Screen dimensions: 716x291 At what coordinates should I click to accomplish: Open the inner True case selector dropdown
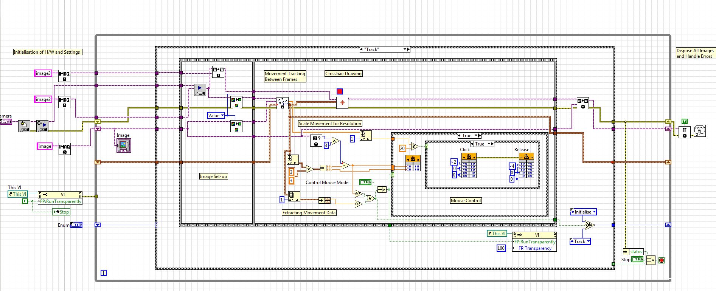pos(489,144)
